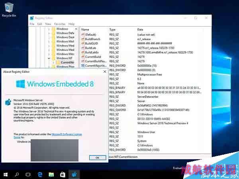Click the REG_QWORD type cell
Viewport: 239px width, 179px height.
pos(118,110)
